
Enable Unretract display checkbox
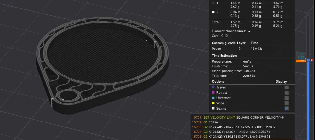(x=286, y=98)
